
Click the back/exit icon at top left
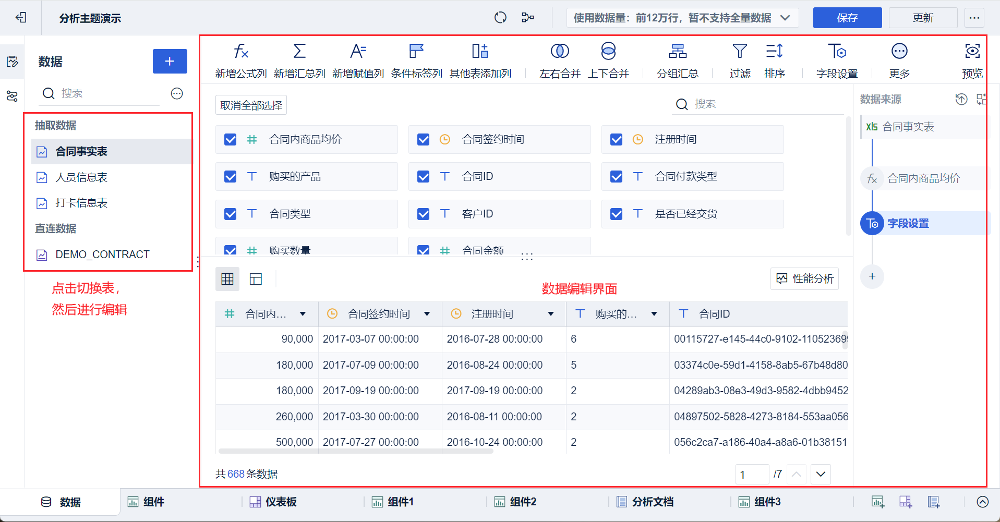click(x=21, y=18)
